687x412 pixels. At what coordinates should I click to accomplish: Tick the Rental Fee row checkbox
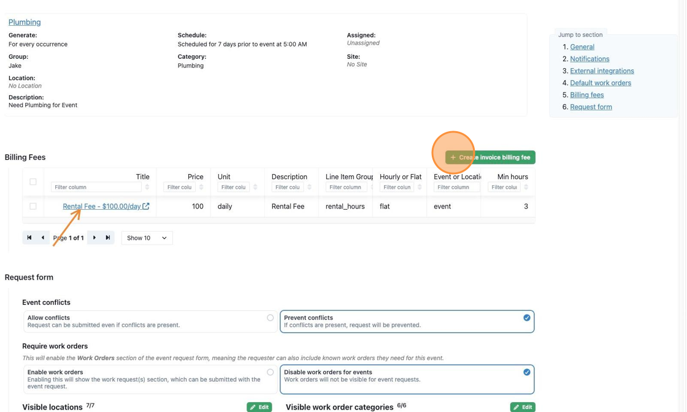(33, 206)
